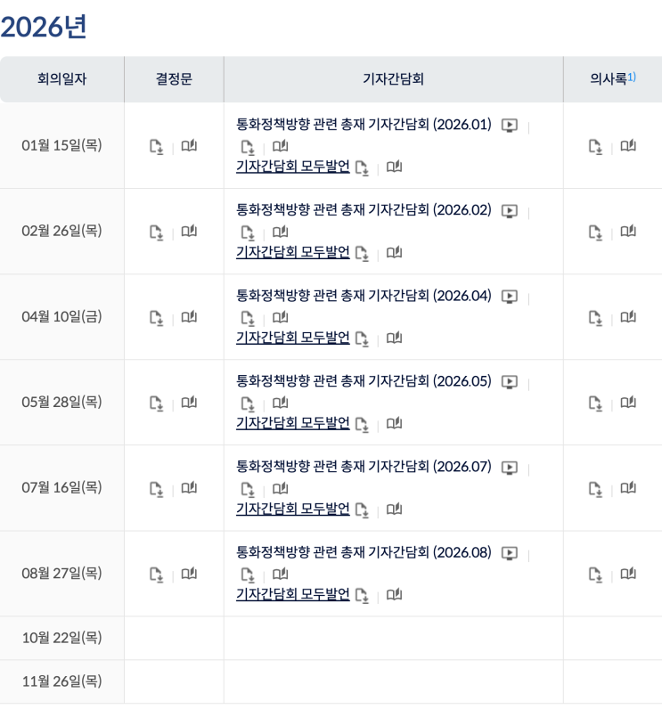
Task: Select the 11월 26일(목) date cell
Action: coord(62,681)
